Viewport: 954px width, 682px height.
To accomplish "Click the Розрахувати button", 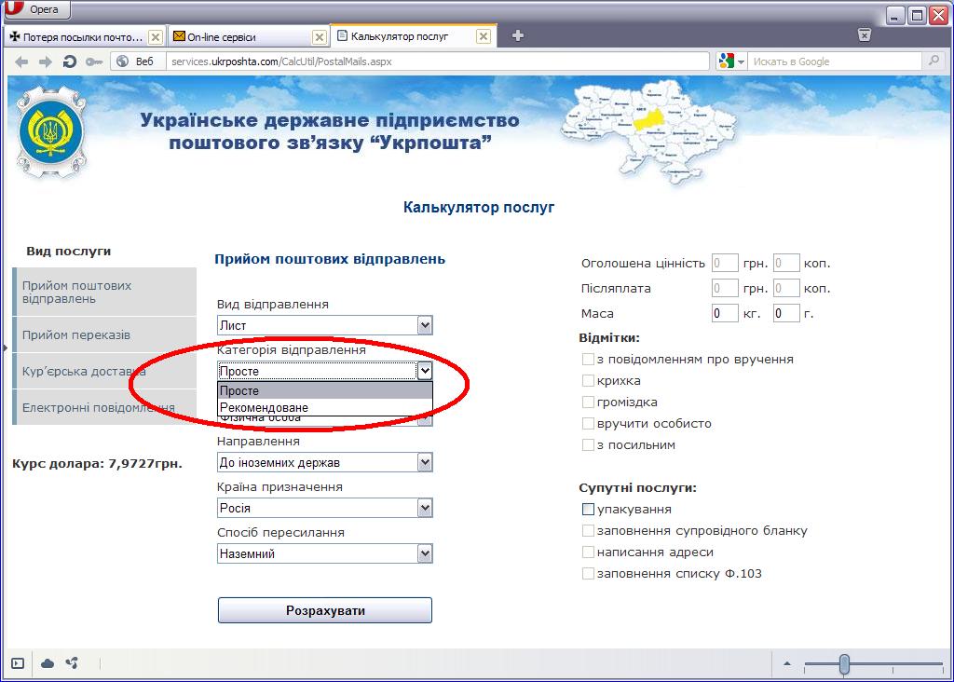I will (325, 610).
